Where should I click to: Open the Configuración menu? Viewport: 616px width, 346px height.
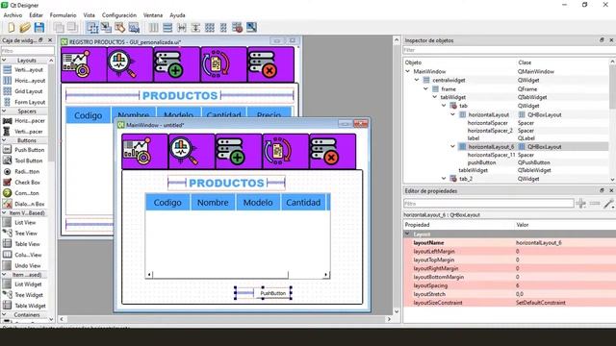(119, 15)
